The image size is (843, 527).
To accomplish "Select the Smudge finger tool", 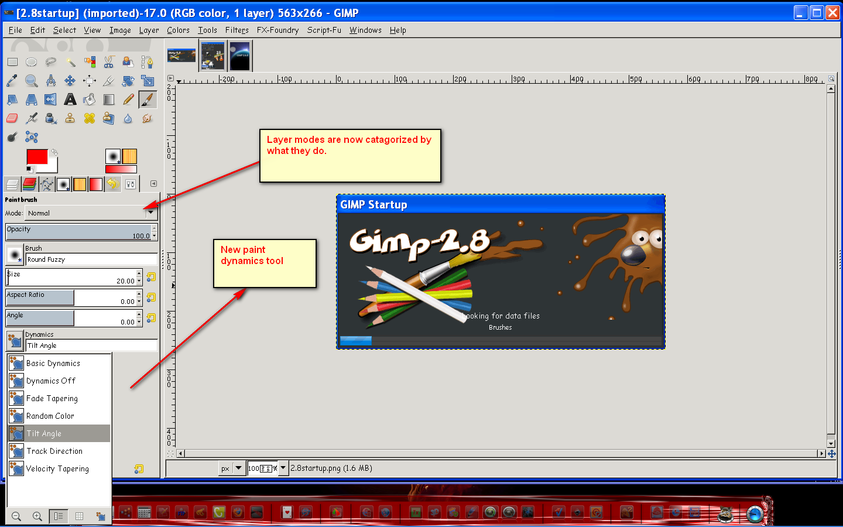I will pos(148,118).
